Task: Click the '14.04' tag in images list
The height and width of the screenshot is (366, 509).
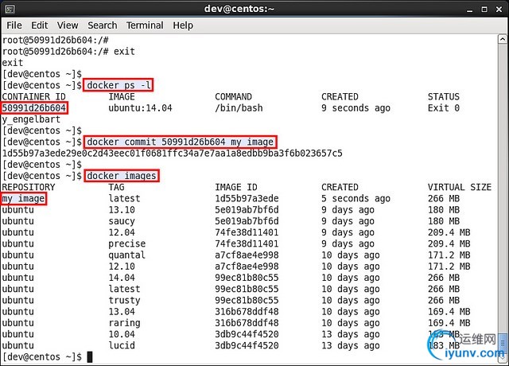Action: coord(122,278)
